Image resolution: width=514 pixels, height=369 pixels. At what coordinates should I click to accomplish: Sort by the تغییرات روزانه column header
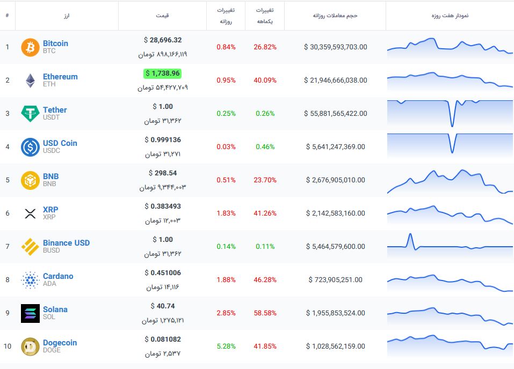[x=226, y=16]
